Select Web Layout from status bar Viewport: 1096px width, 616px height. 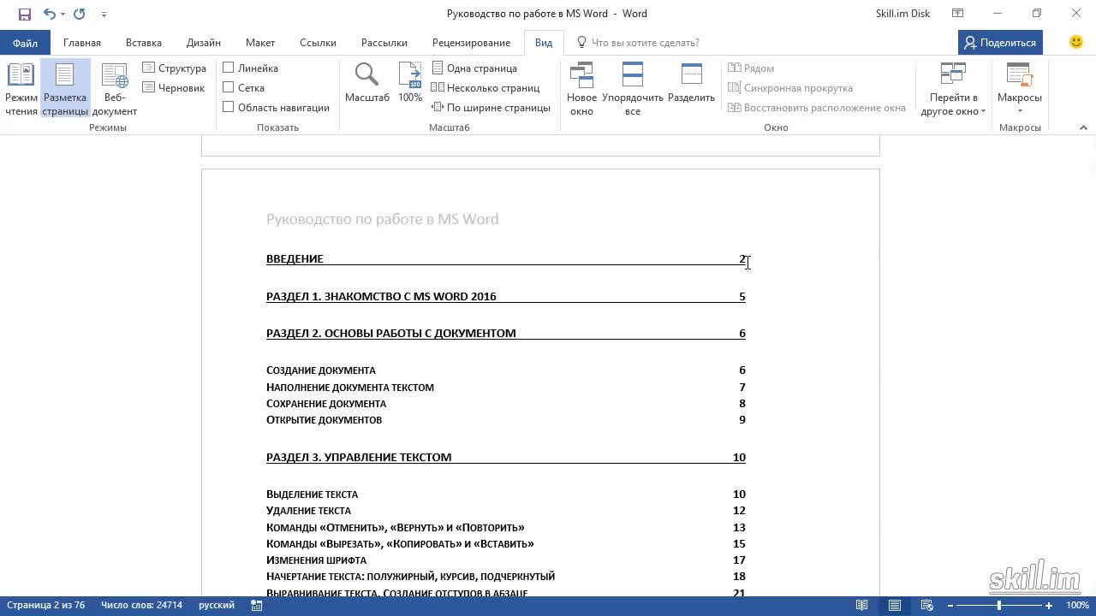click(x=927, y=606)
